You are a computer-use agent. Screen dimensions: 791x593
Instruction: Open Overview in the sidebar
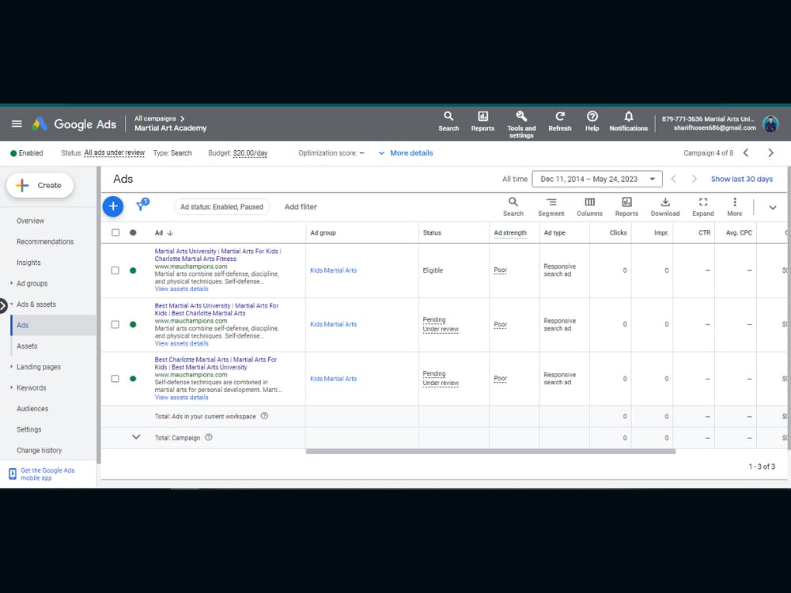pos(30,221)
